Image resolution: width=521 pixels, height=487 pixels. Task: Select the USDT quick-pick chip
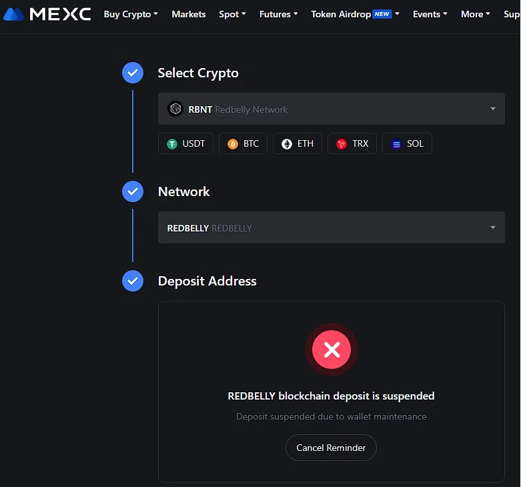tap(185, 143)
